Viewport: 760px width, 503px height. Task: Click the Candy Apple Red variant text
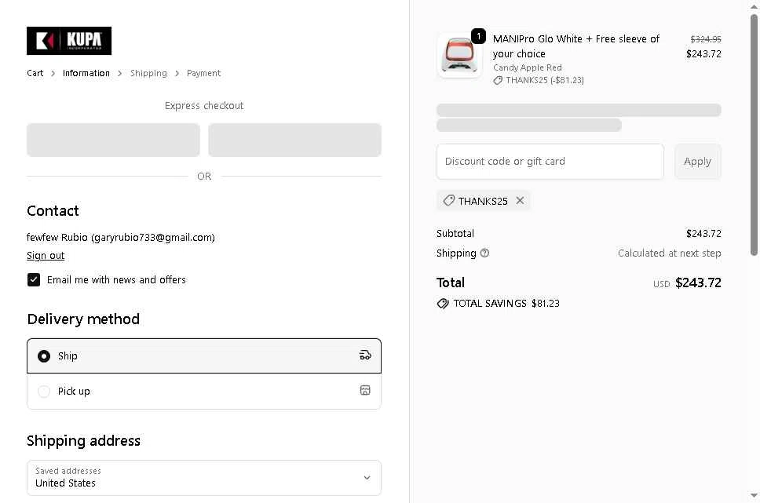pyautogui.click(x=528, y=67)
